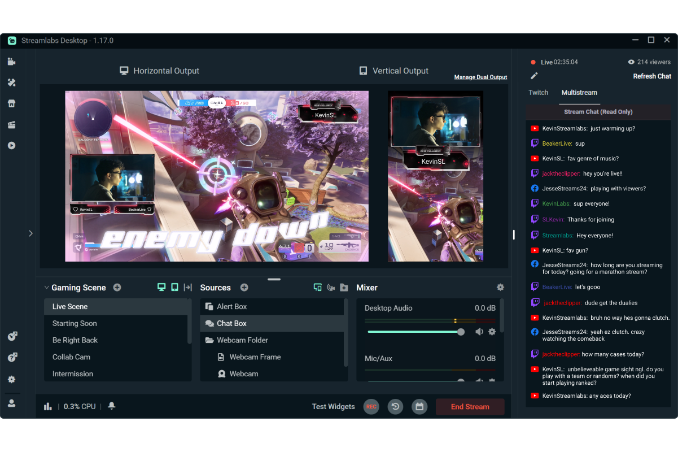The width and height of the screenshot is (678, 452).
Task: Click the Streamlabs logo in the title bar
Action: tap(12, 41)
